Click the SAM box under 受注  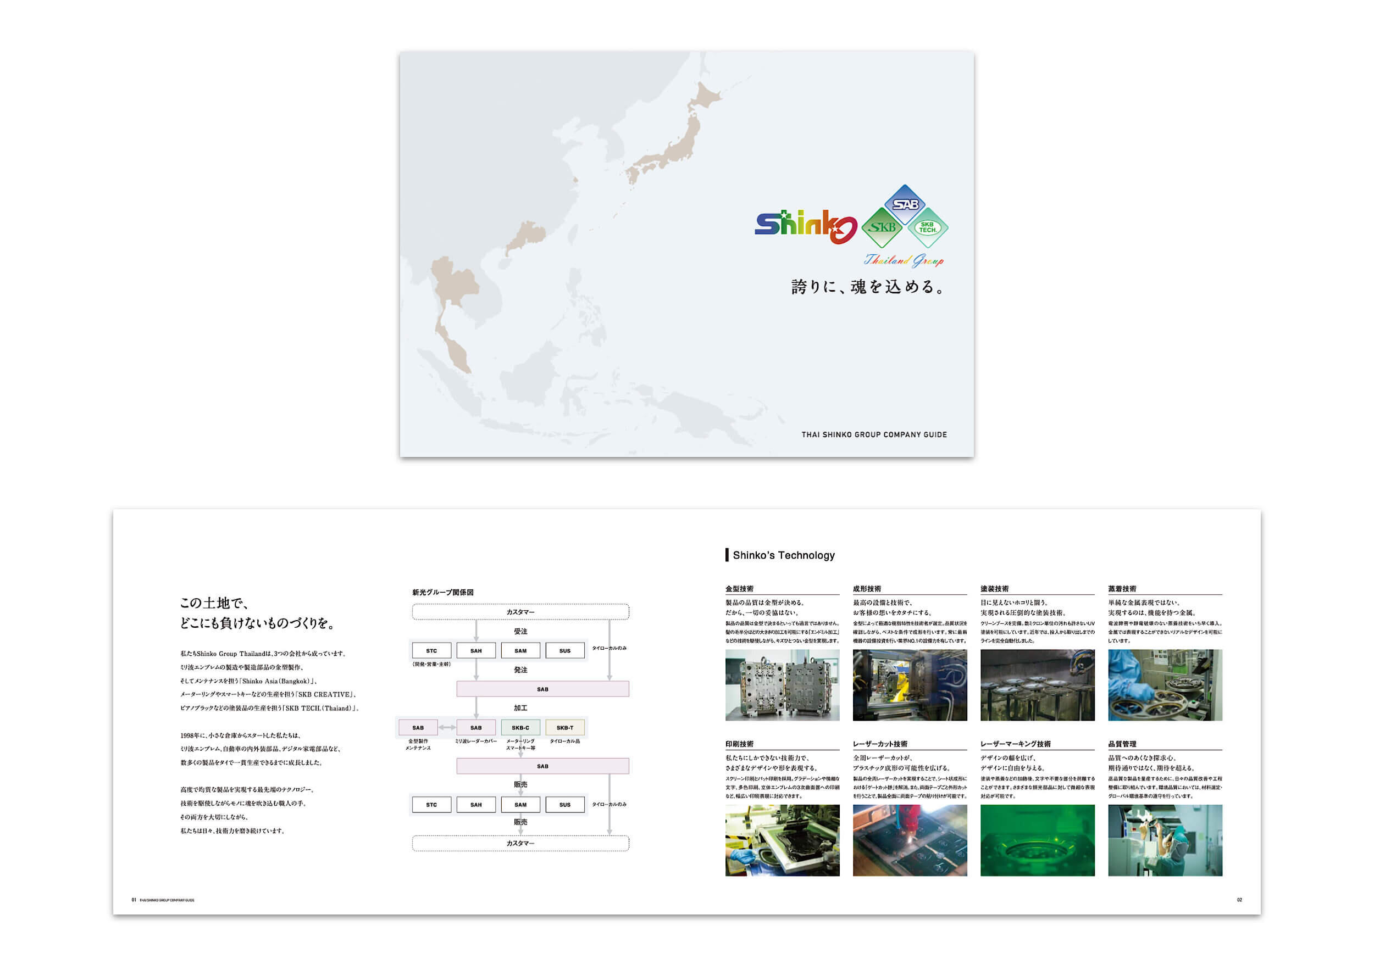(x=520, y=651)
